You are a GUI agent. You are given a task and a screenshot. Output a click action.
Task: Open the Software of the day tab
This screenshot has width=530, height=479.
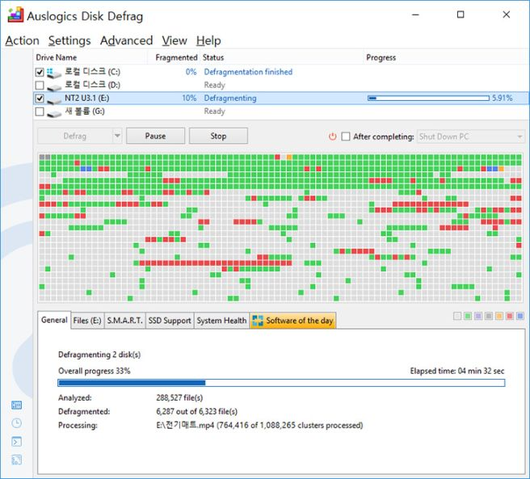(x=292, y=321)
